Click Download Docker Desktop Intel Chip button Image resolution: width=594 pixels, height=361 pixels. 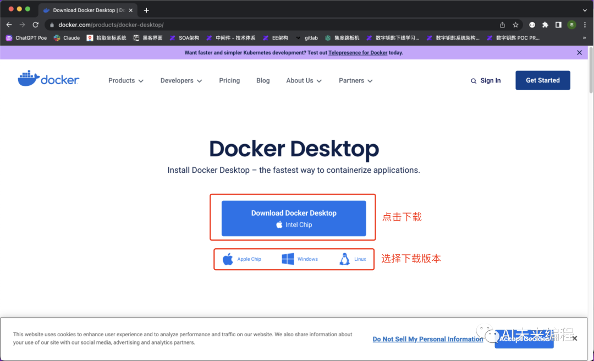pos(294,218)
